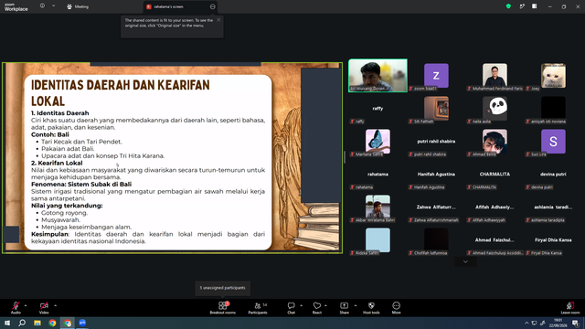Select Rizka Safitri light blue tile

click(378, 240)
